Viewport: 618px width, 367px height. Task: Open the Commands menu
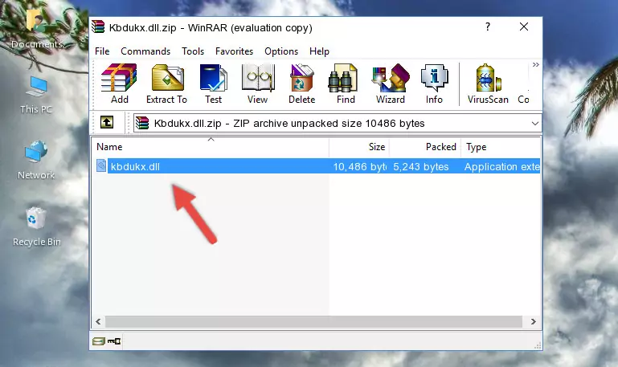(145, 51)
